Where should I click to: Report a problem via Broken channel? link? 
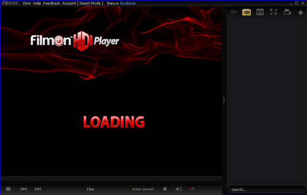click(143, 189)
